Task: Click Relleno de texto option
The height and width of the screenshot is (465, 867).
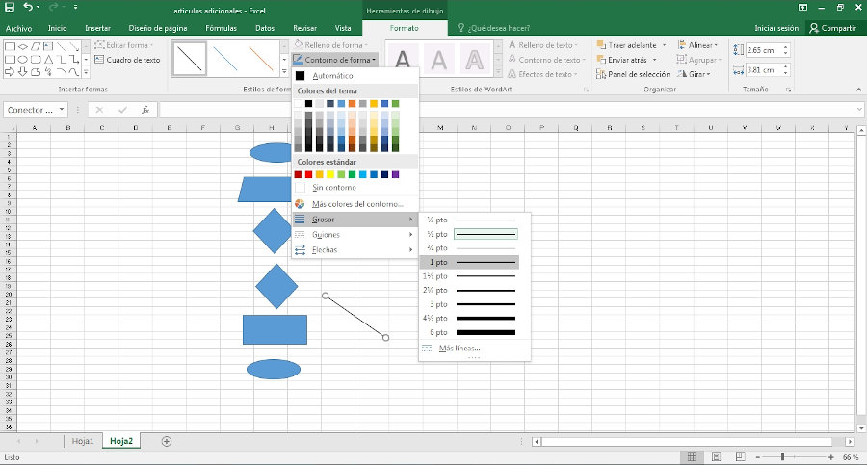Action: coord(542,45)
